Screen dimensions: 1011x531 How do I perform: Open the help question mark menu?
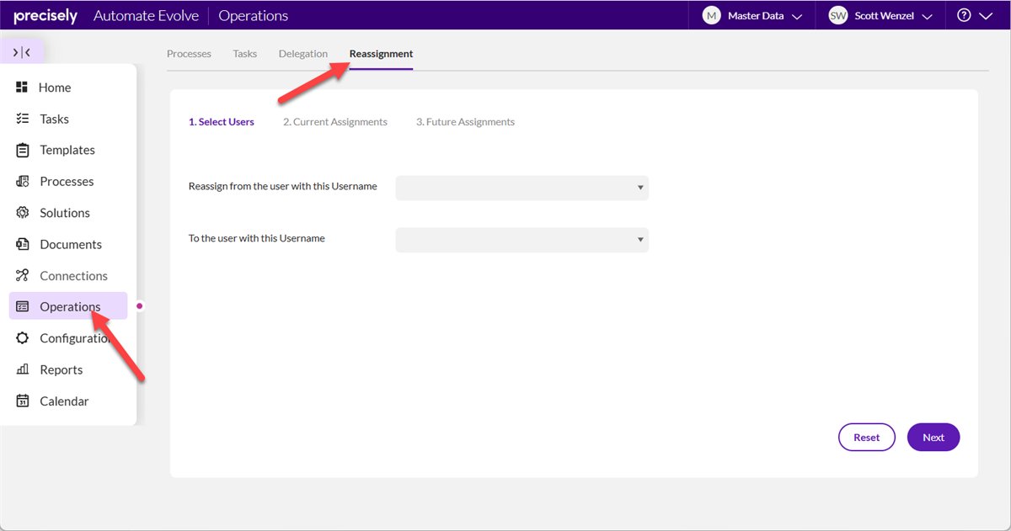[x=974, y=16]
